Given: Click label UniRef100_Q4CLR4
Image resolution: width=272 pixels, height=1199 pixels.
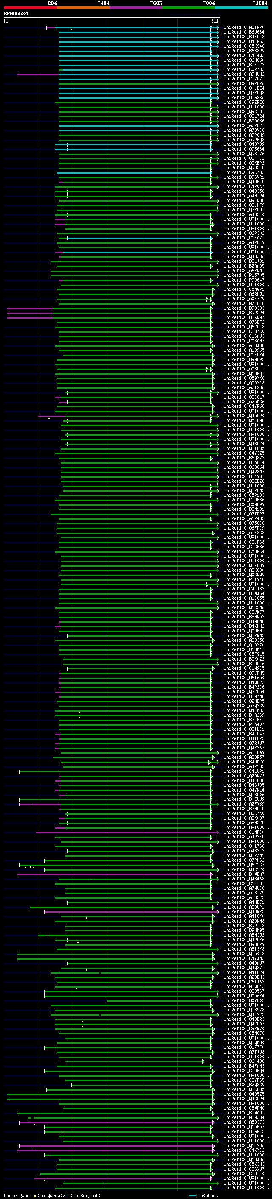Looking at the screenshot, I should pyautogui.click(x=244, y=1099).
